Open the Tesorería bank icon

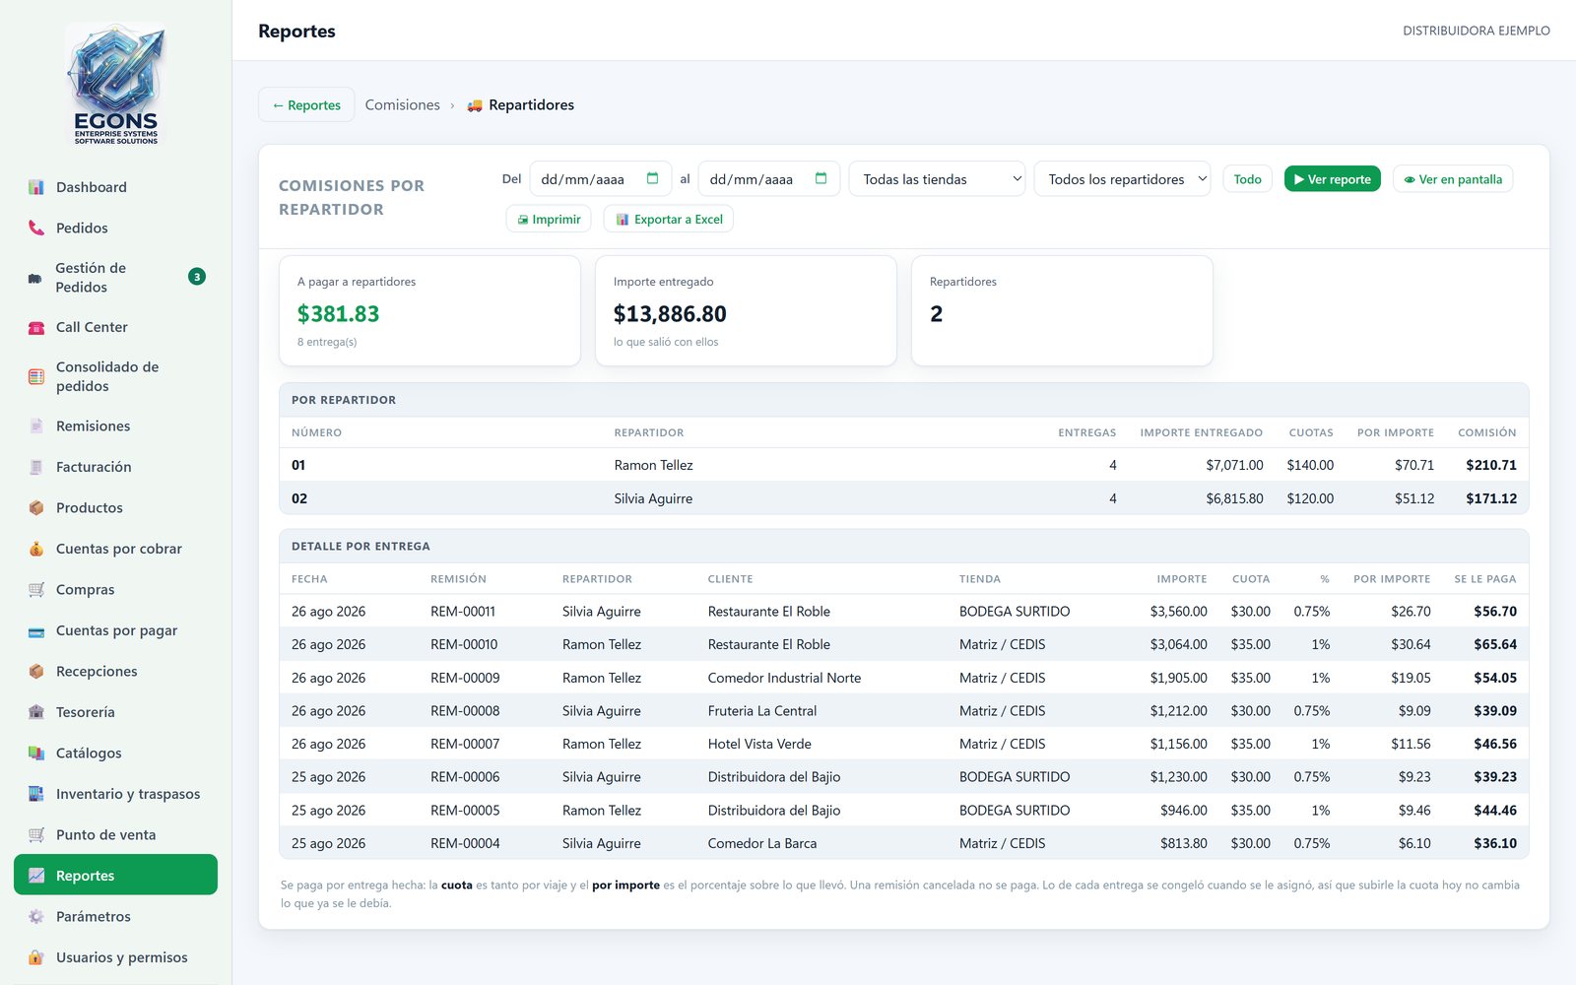pyautogui.click(x=36, y=712)
